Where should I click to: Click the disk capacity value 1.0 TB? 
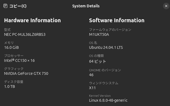[9, 86]
